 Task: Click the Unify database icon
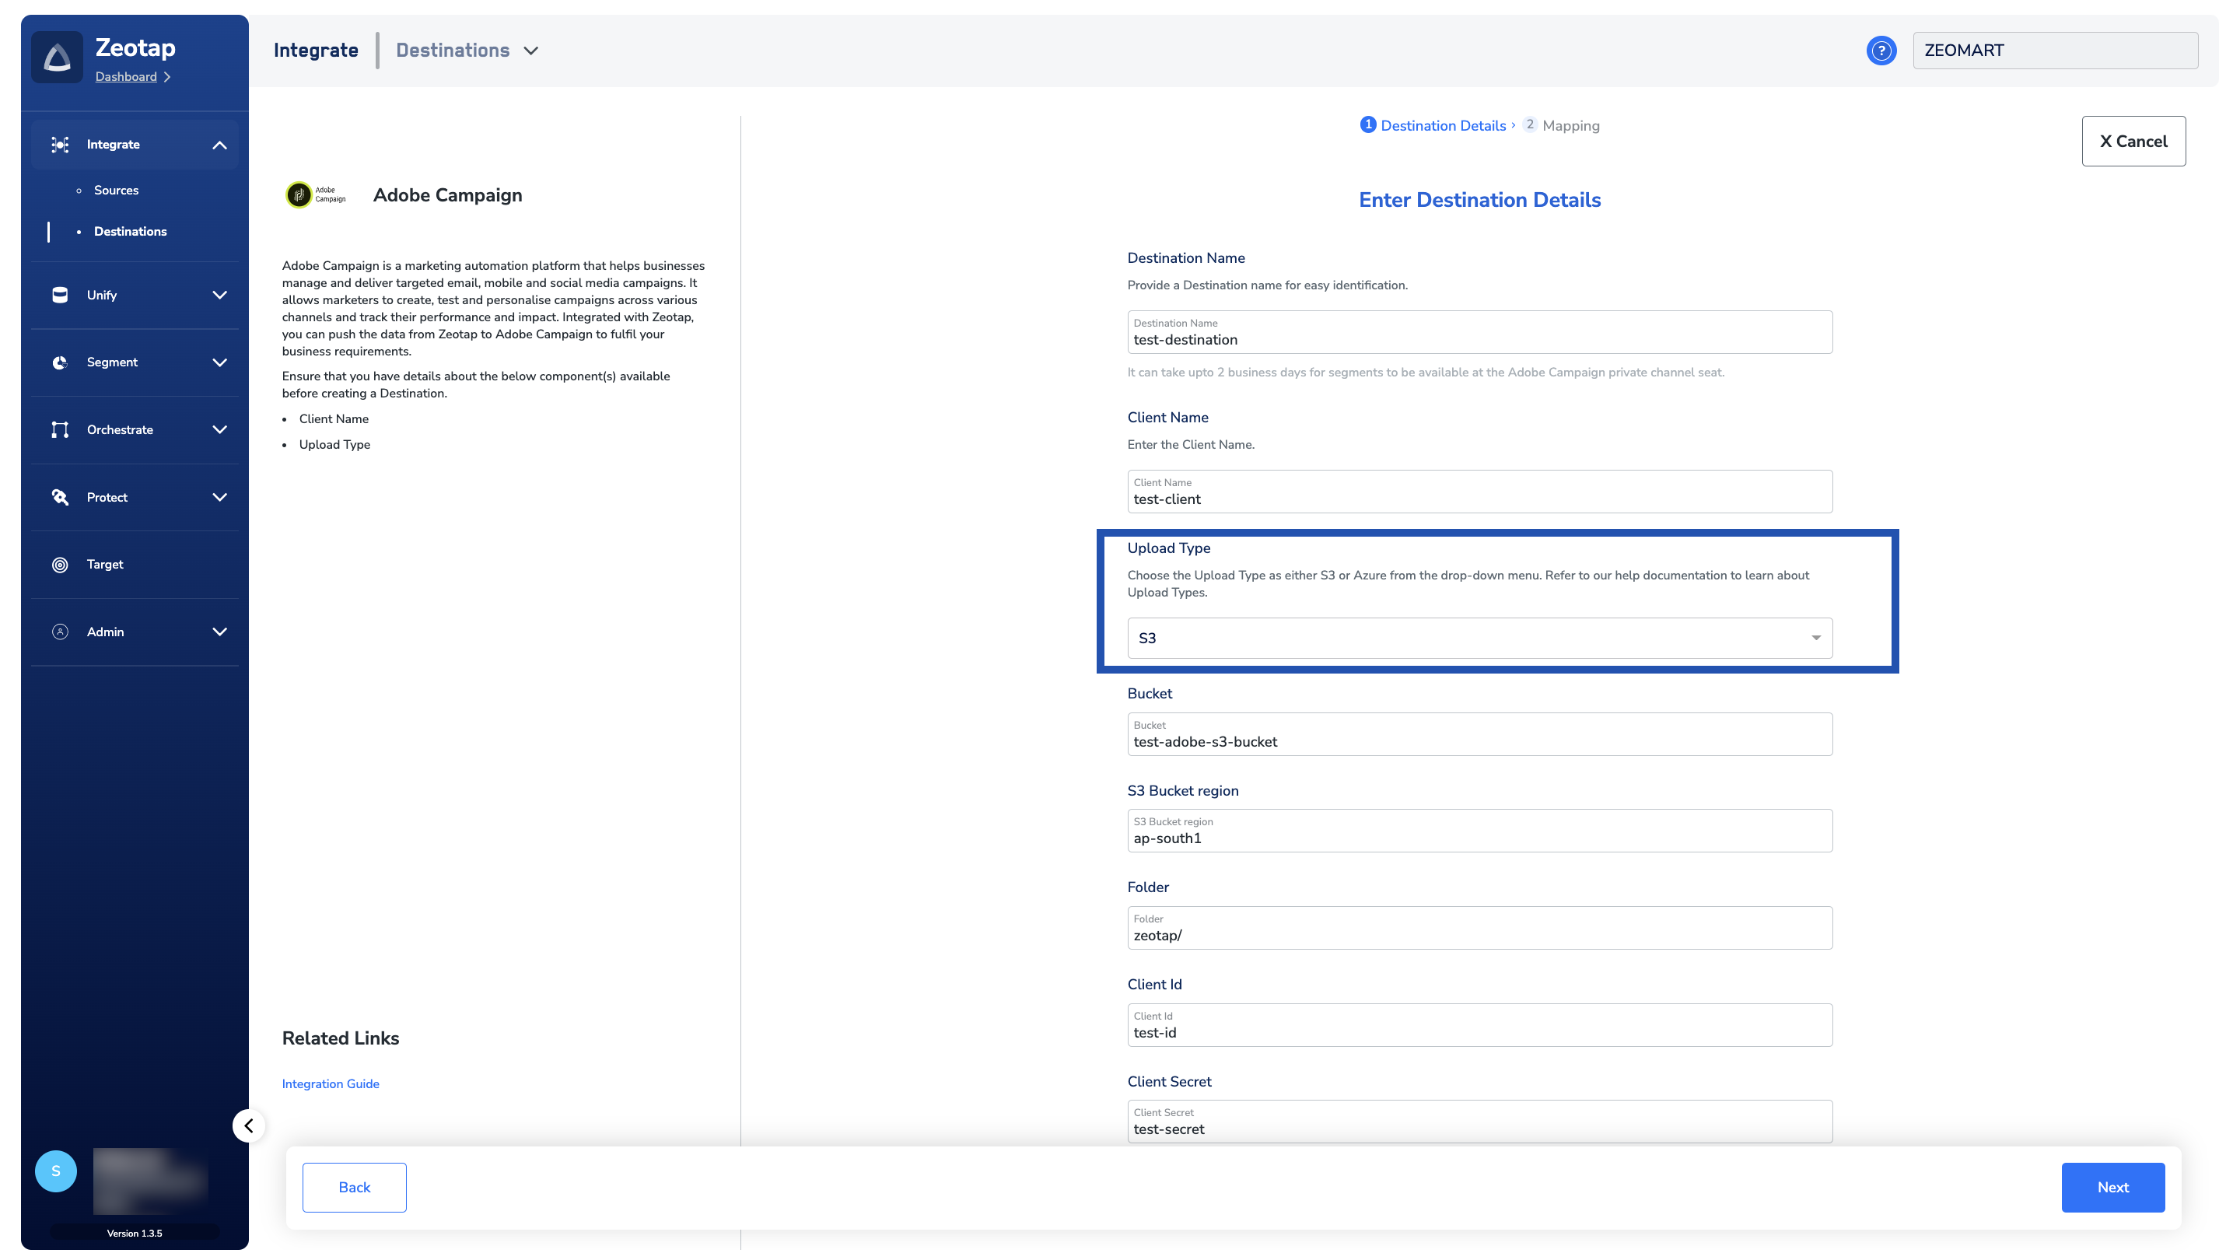pyautogui.click(x=60, y=295)
